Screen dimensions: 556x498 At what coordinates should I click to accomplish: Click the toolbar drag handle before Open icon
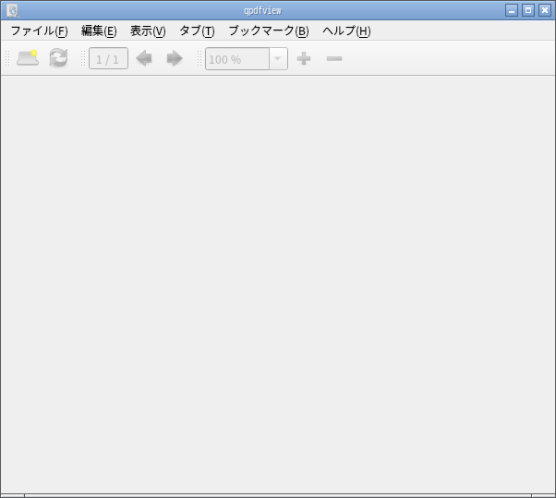click(x=7, y=58)
